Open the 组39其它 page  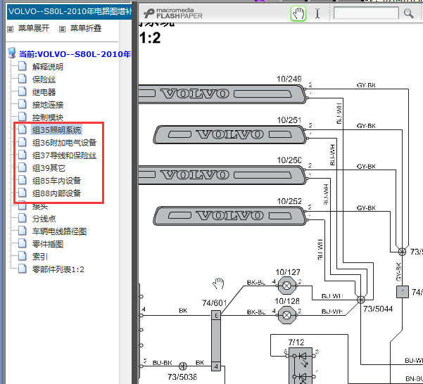[x=49, y=168]
